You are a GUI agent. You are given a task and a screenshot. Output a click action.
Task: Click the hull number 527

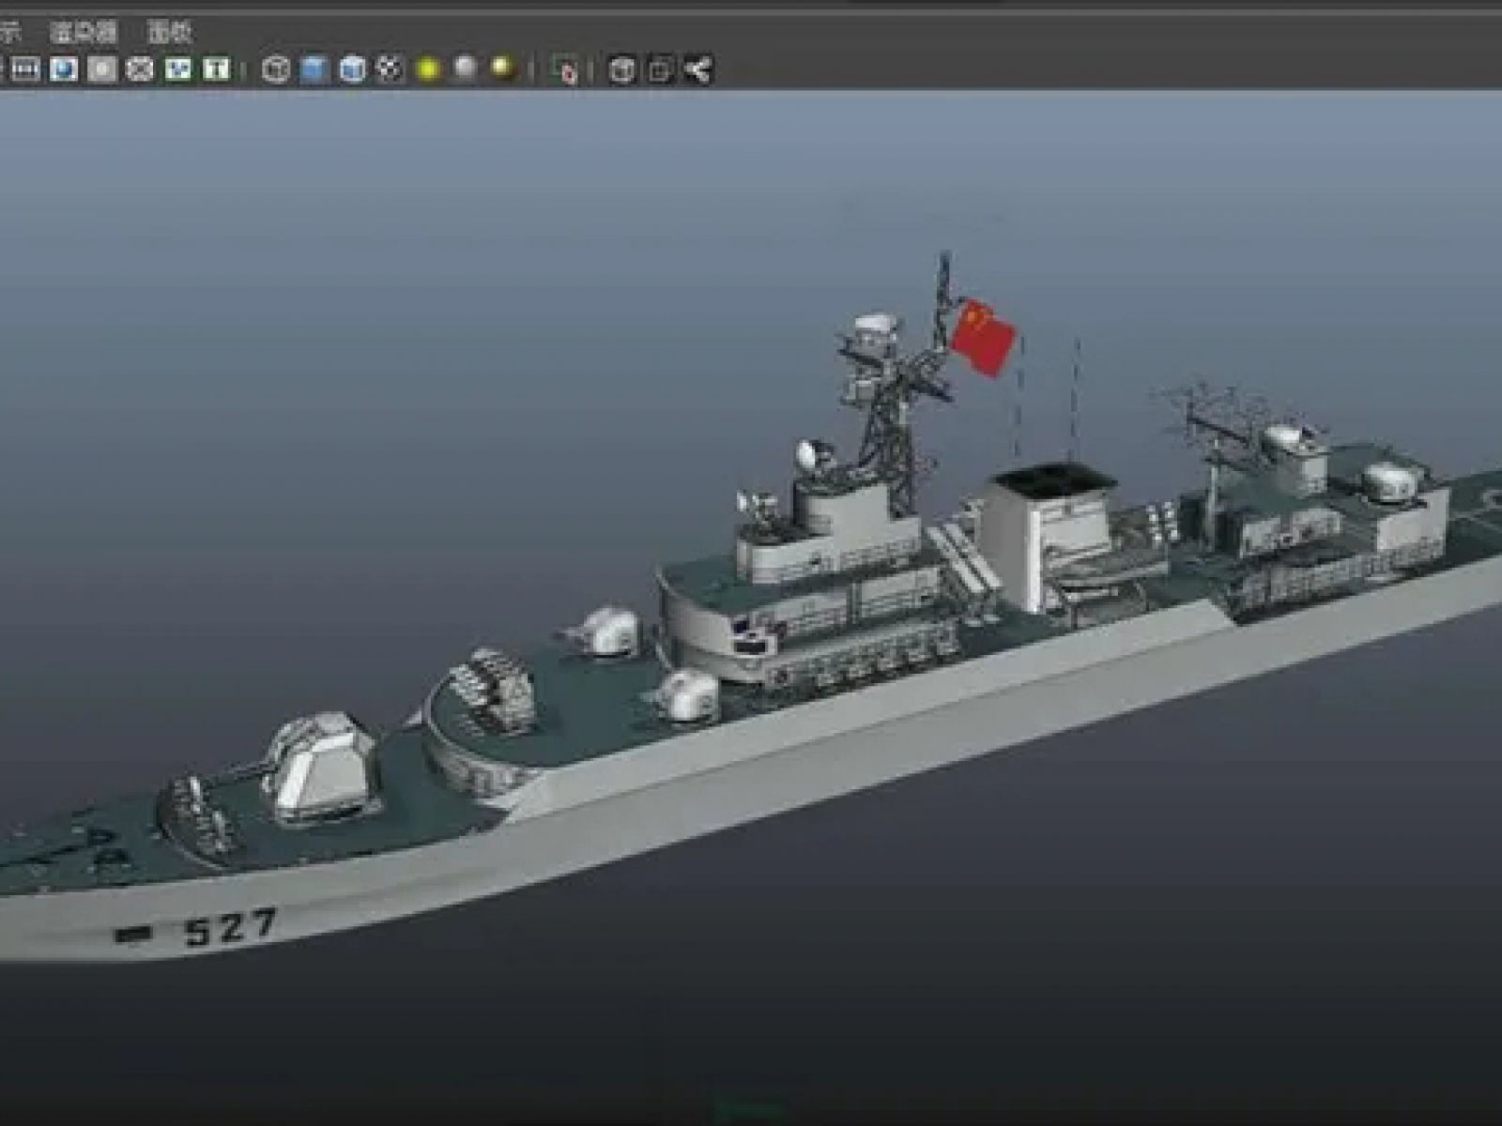pos(231,928)
